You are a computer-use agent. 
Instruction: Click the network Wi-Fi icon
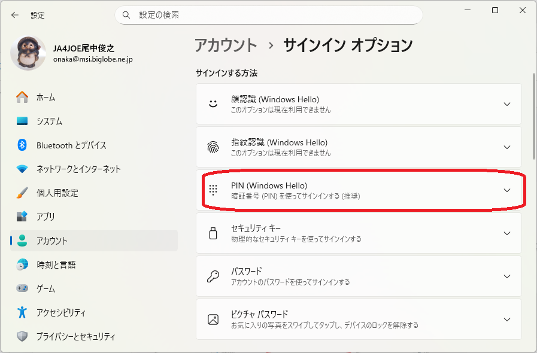click(x=22, y=169)
